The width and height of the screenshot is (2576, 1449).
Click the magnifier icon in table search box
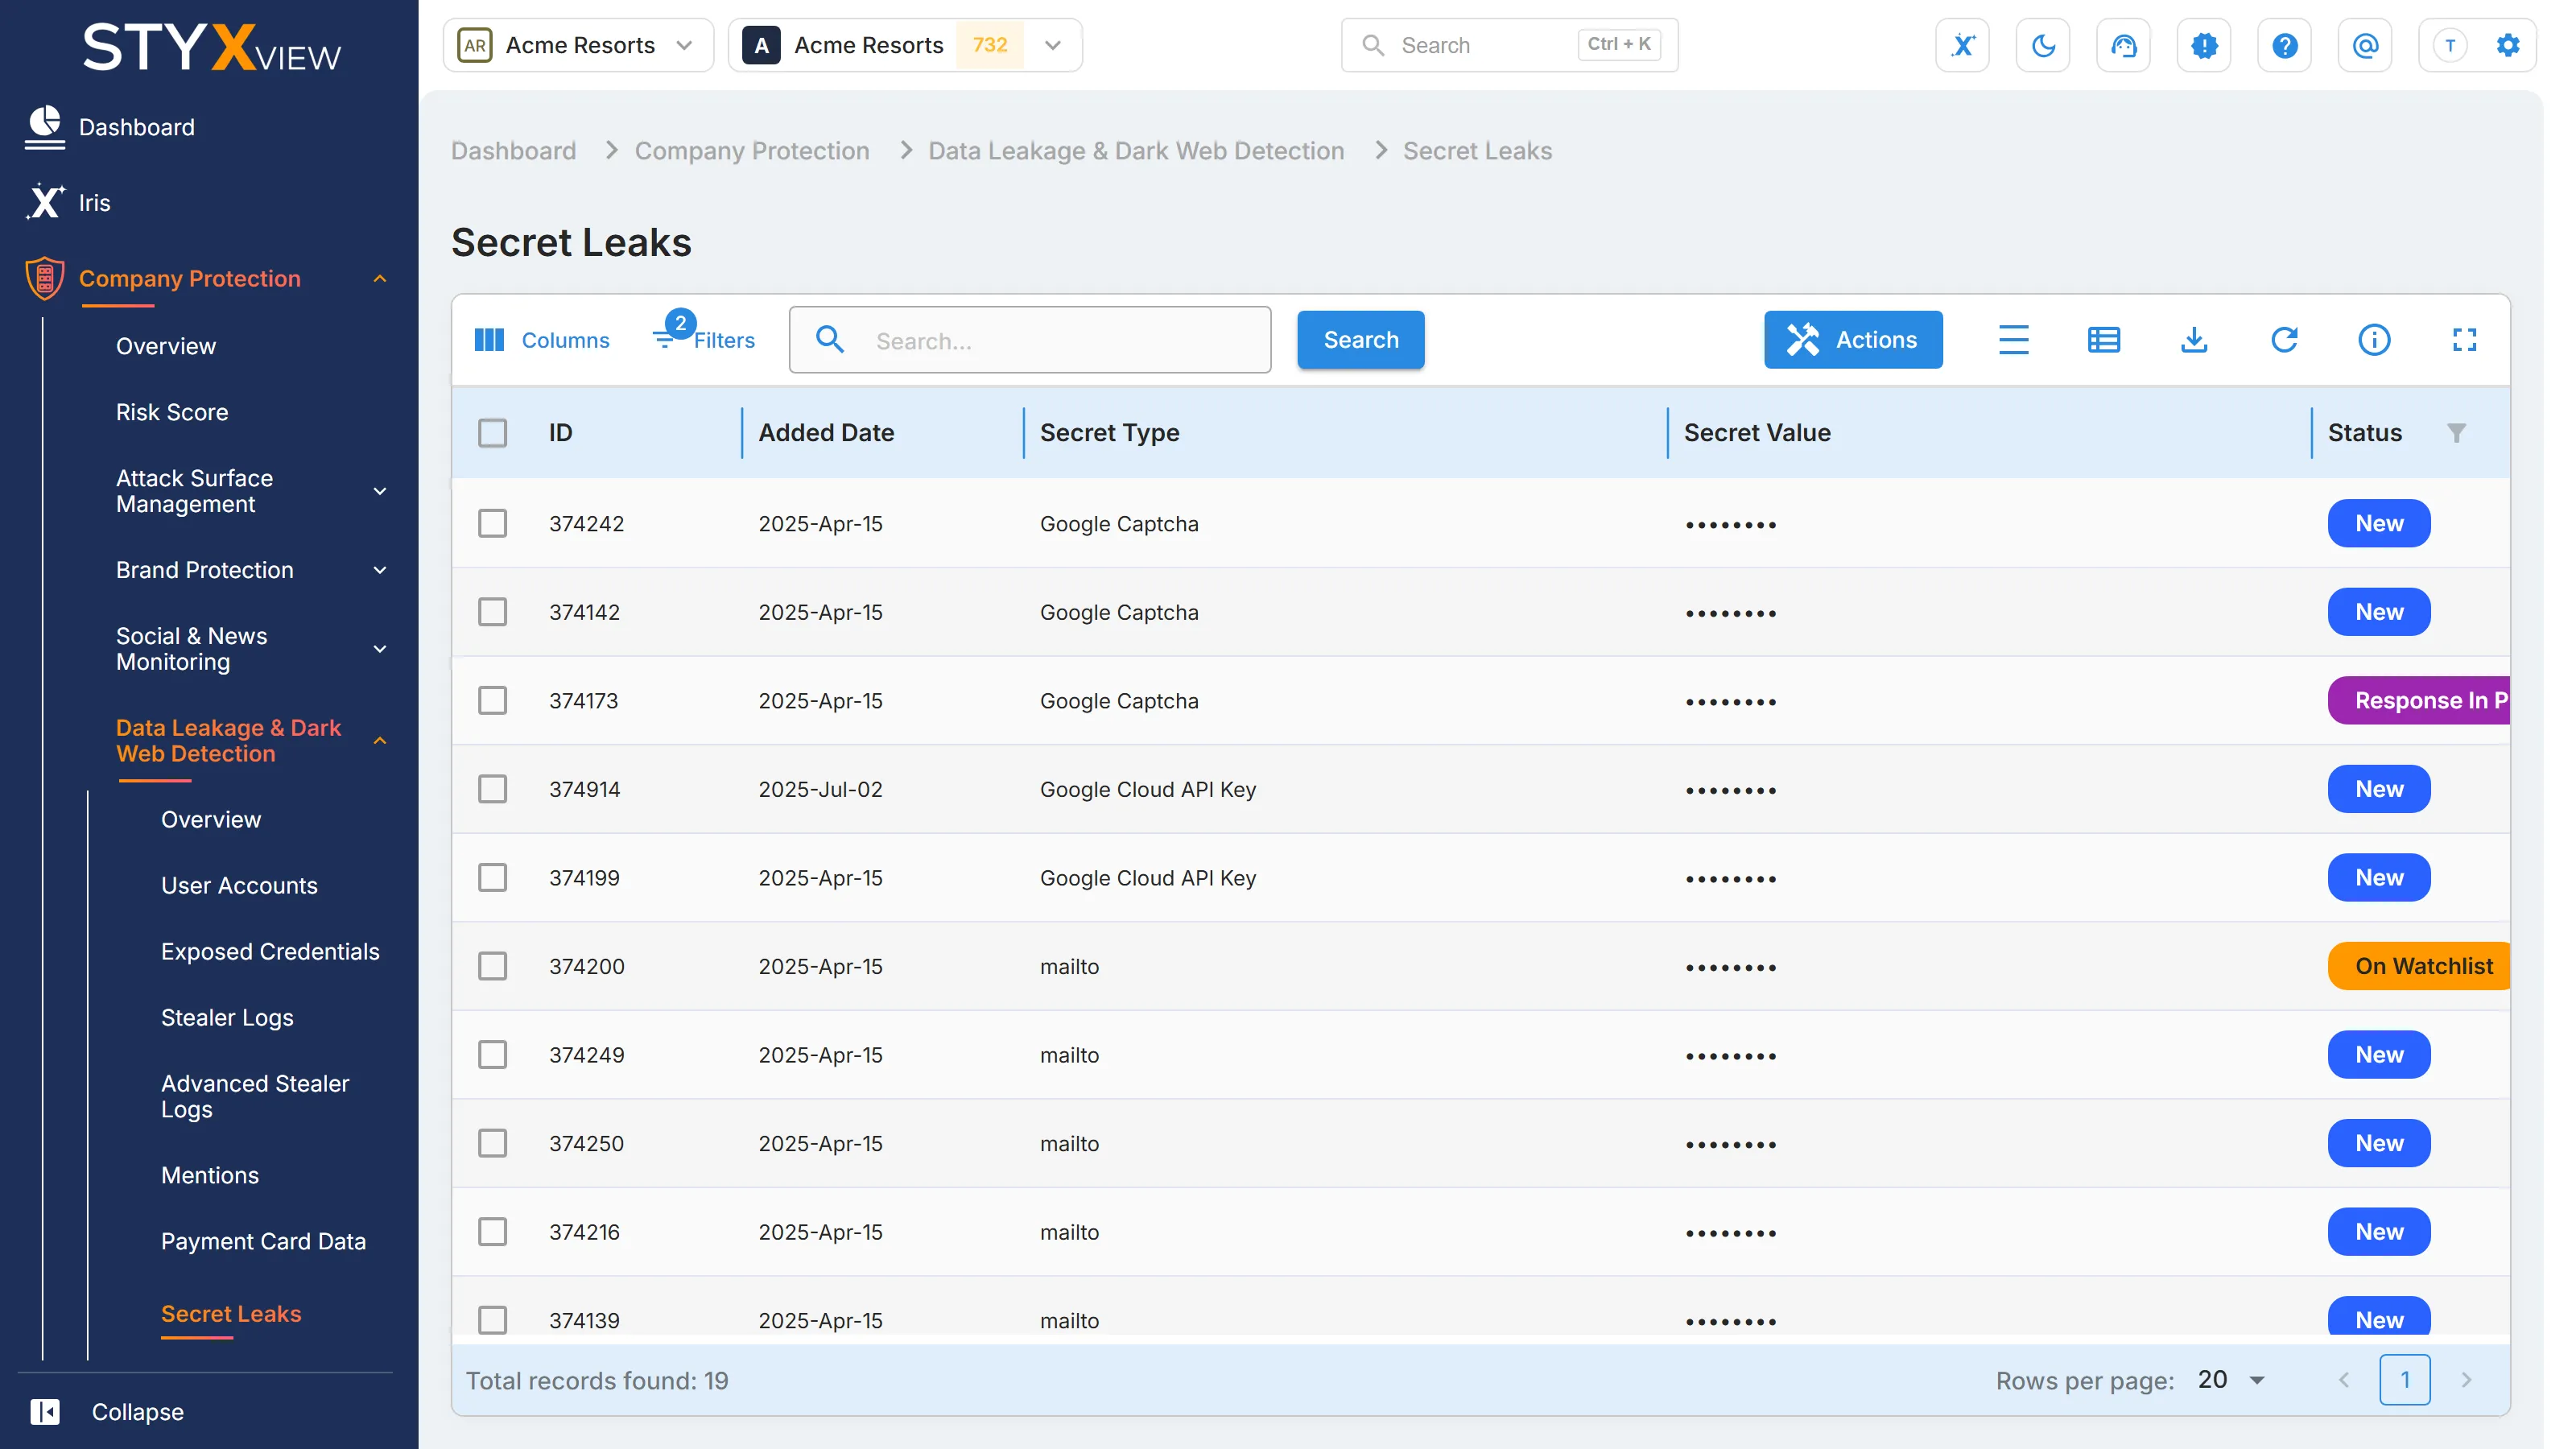(x=829, y=340)
